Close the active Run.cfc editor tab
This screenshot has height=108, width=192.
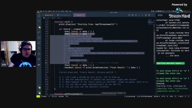coord(84,15)
